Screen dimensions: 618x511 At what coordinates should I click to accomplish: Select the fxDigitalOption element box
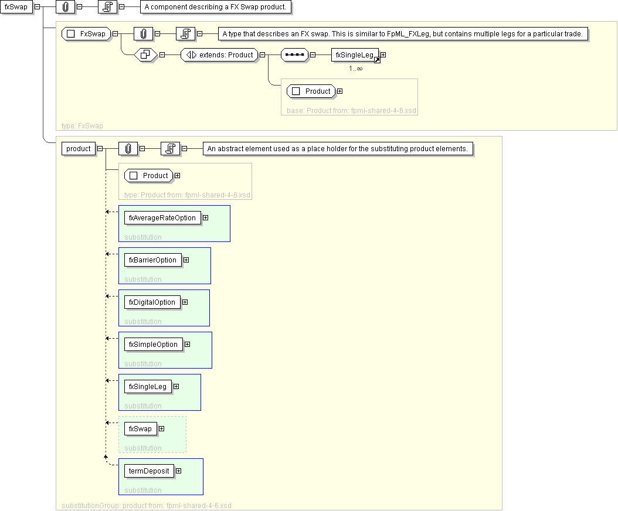(x=152, y=302)
